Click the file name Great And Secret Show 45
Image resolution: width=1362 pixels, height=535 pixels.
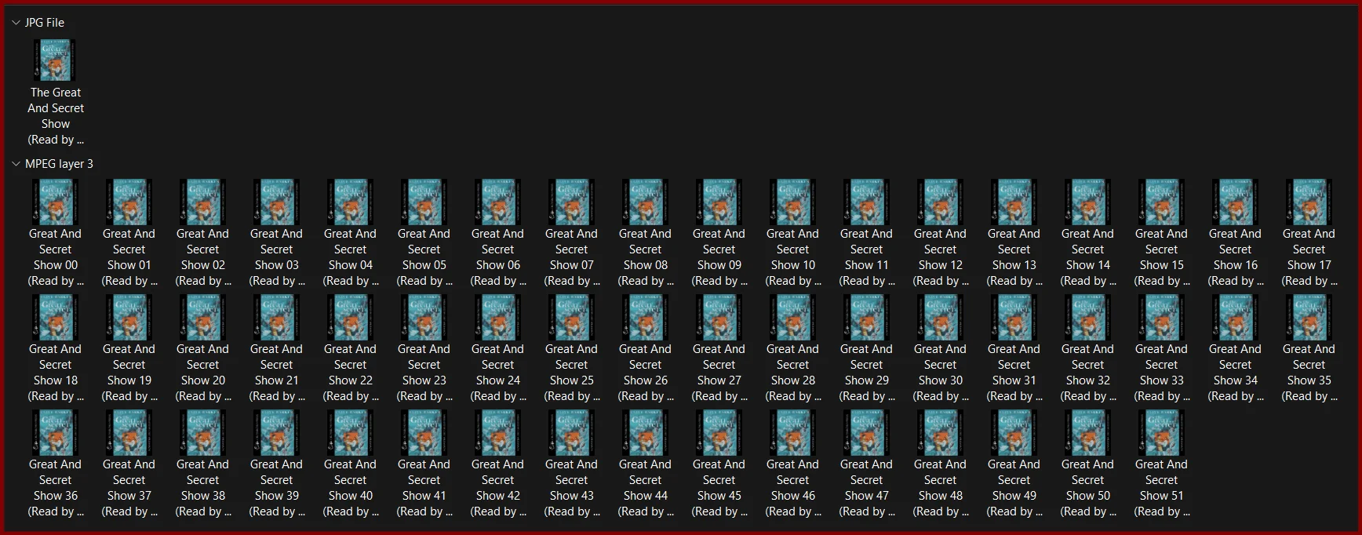719,488
